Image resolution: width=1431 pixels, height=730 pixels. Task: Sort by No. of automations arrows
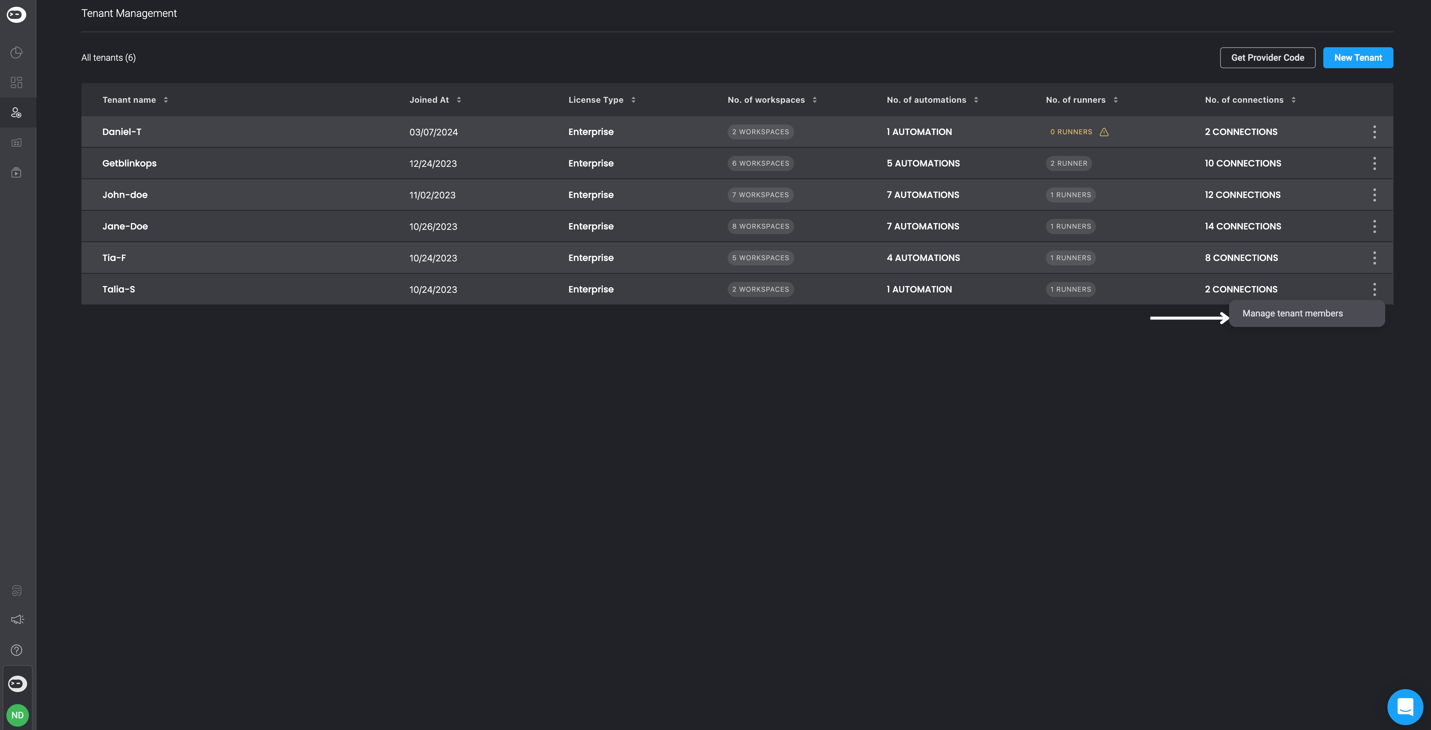point(976,100)
